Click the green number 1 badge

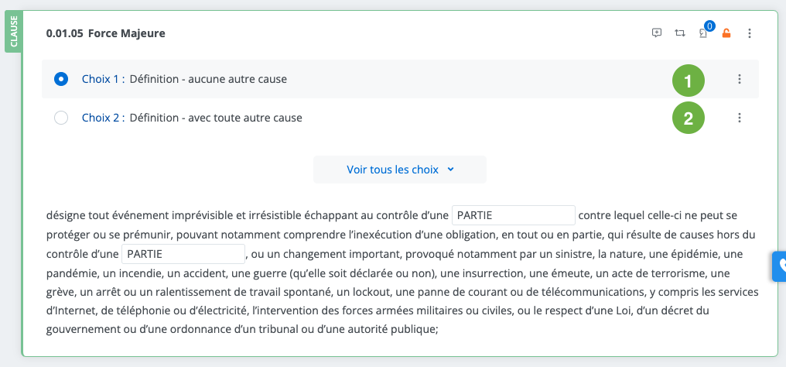click(688, 79)
